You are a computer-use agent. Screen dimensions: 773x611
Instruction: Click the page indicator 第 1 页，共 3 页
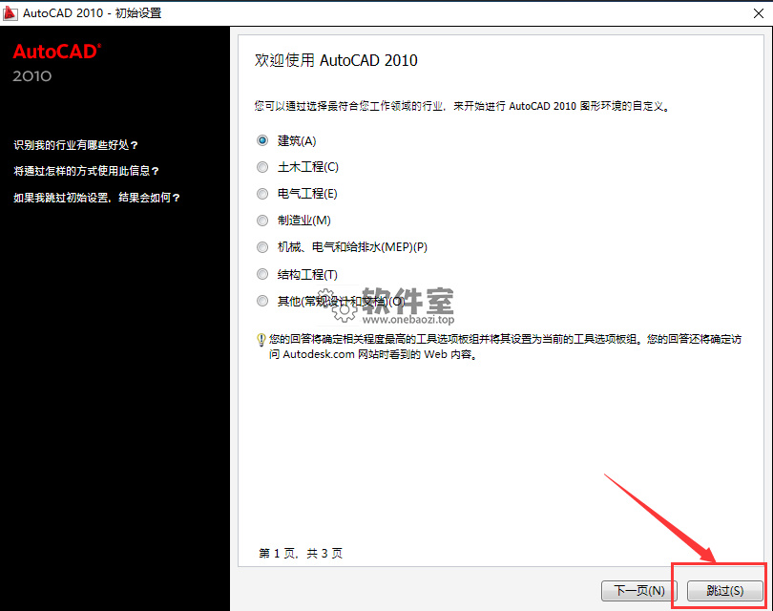(301, 554)
